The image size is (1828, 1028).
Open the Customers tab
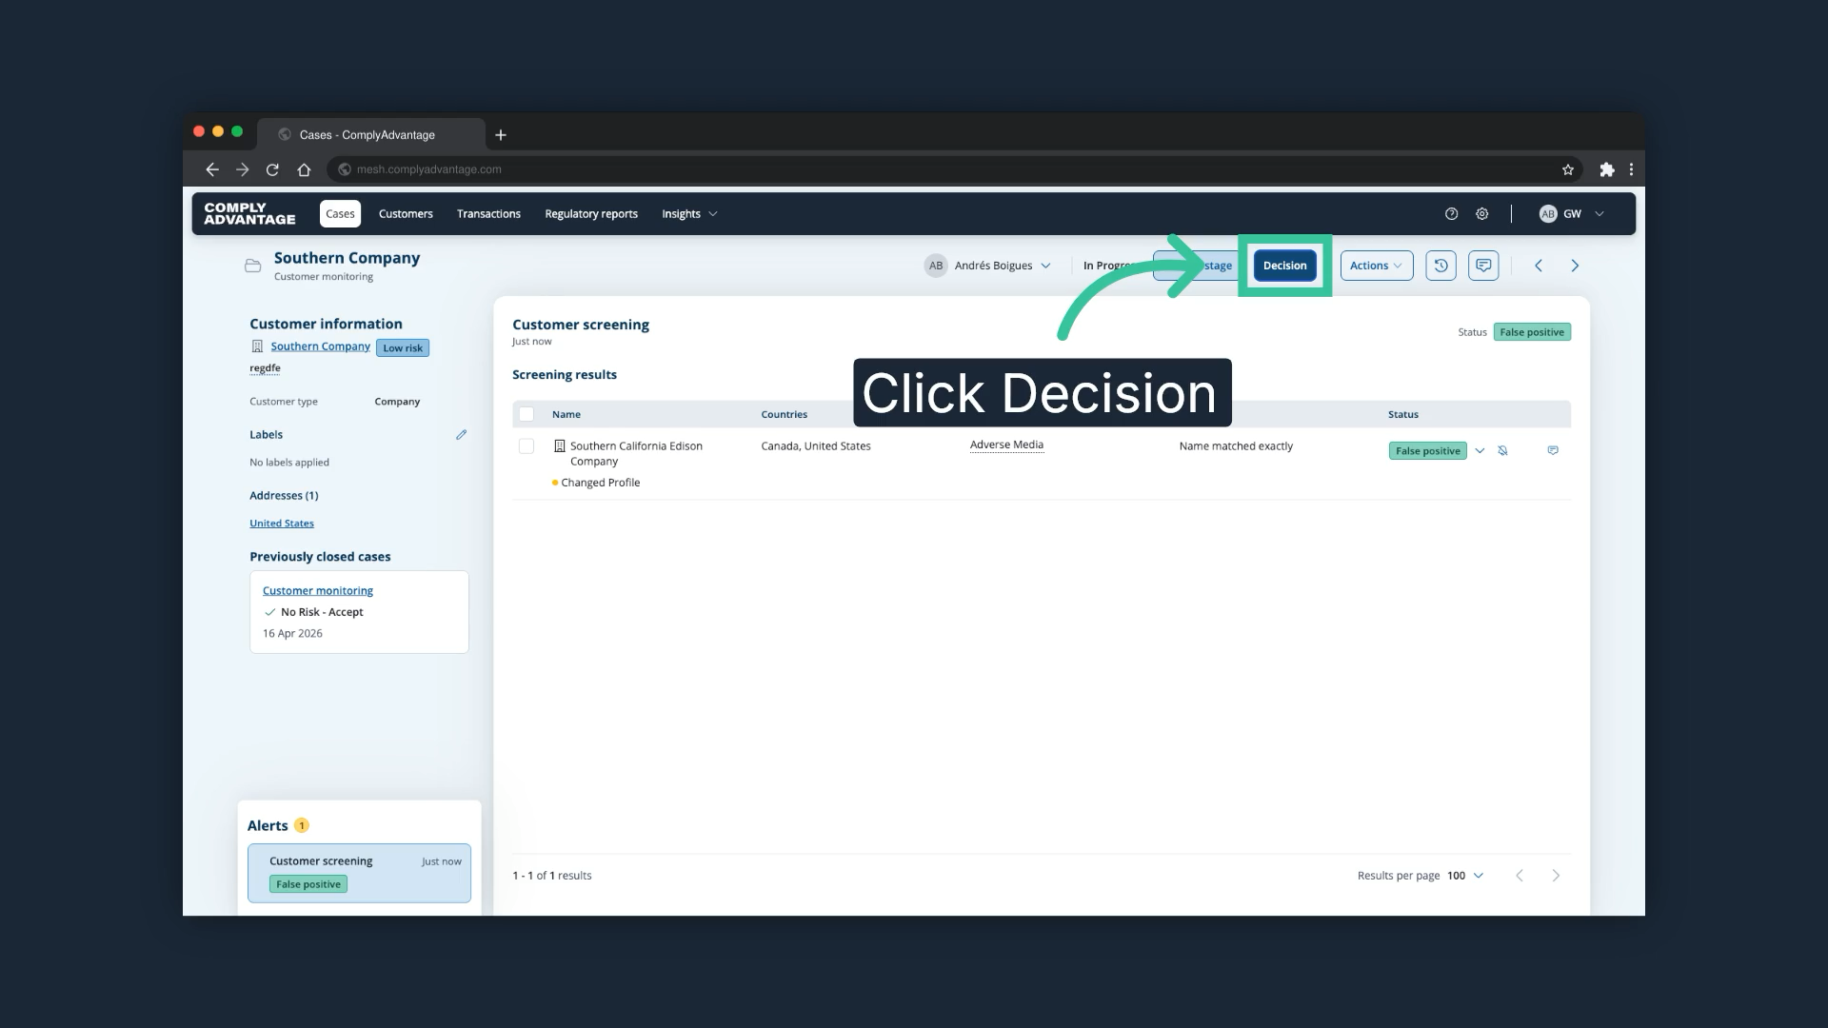coord(406,214)
